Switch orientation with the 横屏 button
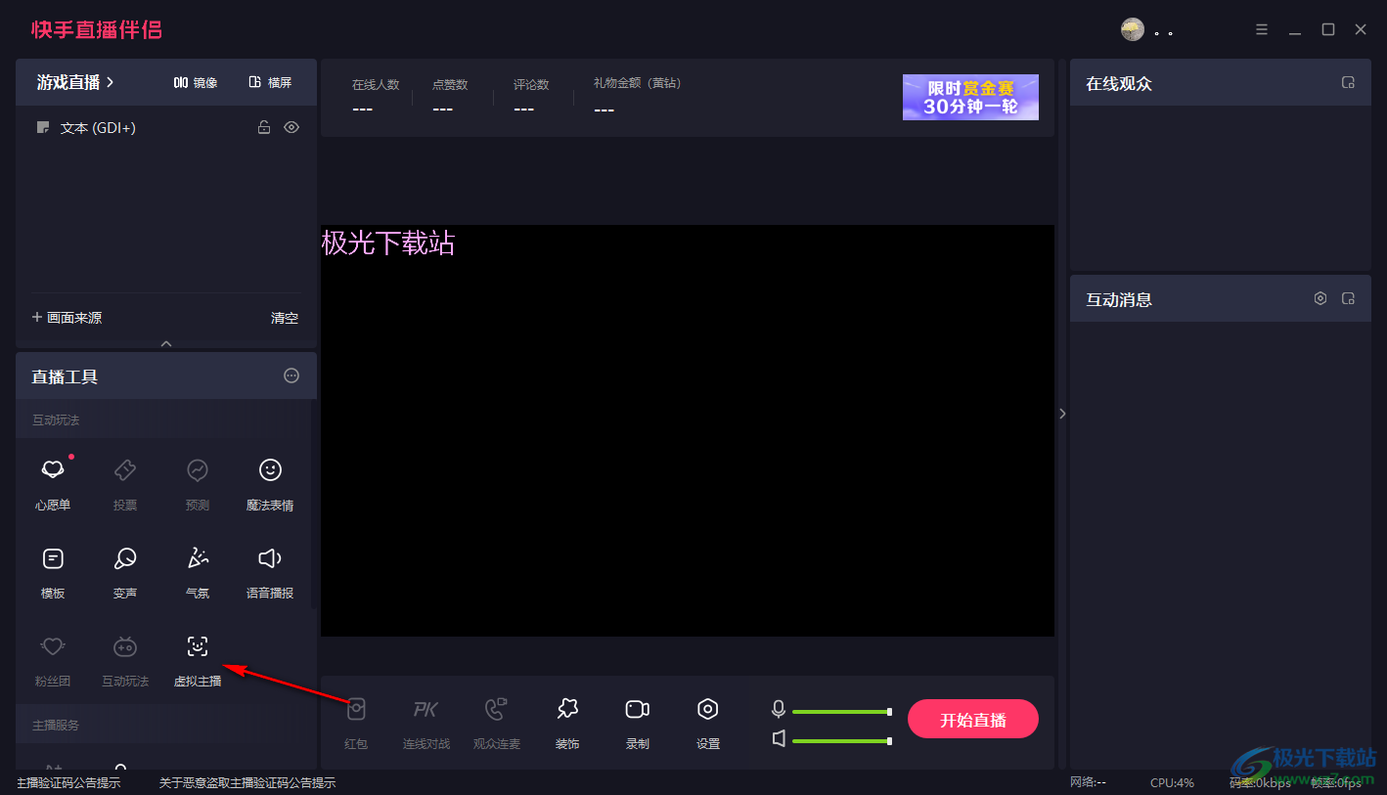Screen dimensions: 1387x795 click(x=271, y=83)
